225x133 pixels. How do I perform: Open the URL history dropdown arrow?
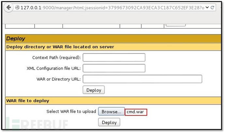point(207,7)
